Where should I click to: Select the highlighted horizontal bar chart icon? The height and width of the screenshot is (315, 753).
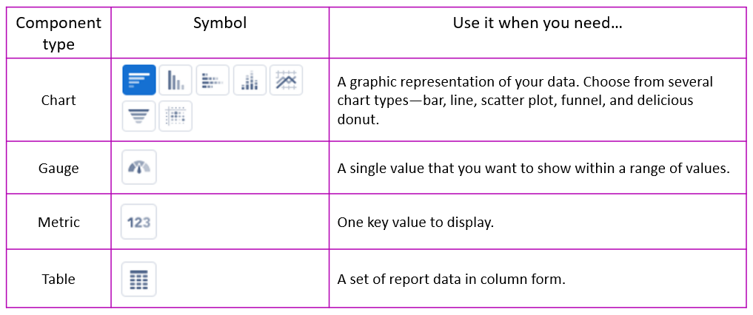point(138,80)
